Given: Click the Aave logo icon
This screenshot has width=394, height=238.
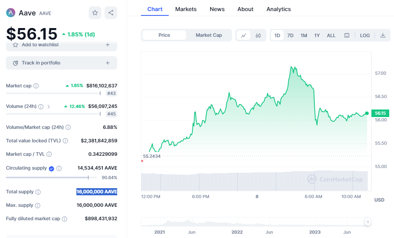Looking at the screenshot, I should [x=11, y=13].
